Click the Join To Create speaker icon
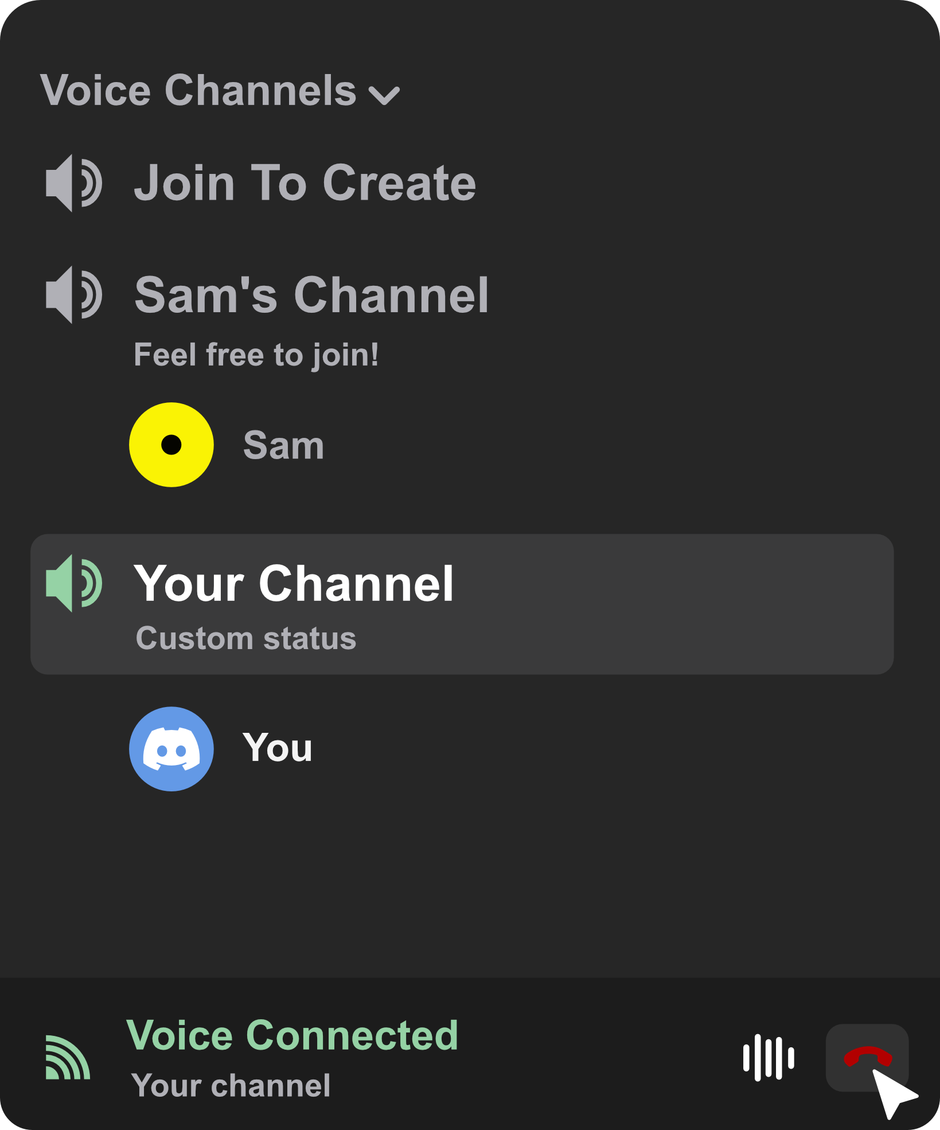The width and height of the screenshot is (940, 1130). (73, 183)
